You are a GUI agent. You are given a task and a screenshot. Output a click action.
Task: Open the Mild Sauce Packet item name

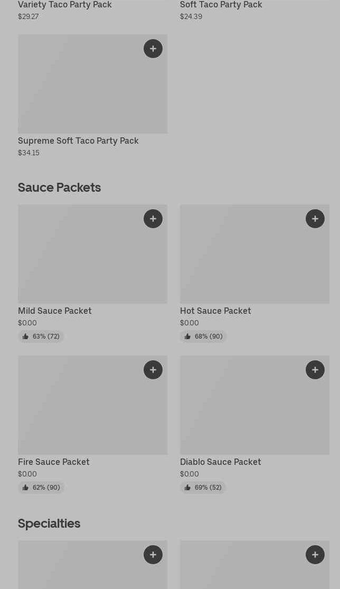pyautogui.click(x=55, y=311)
